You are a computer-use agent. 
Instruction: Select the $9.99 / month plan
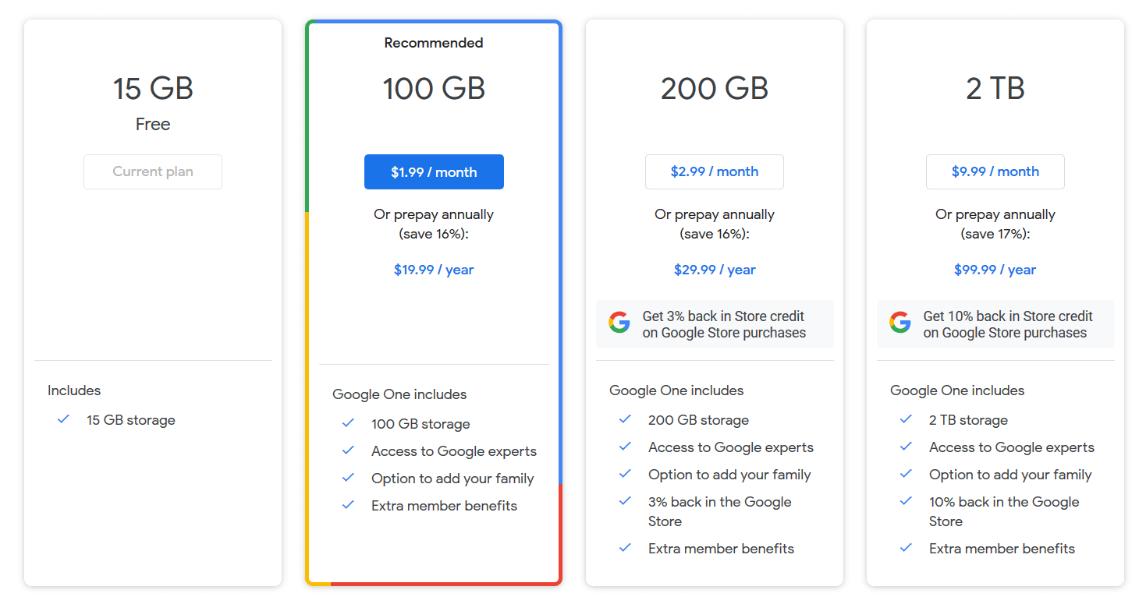pos(995,171)
